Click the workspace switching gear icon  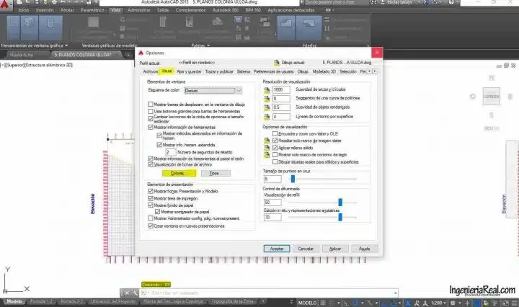(x=453, y=303)
